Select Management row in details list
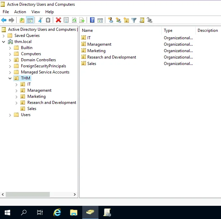Screen dimensions: 221x219 99,44
